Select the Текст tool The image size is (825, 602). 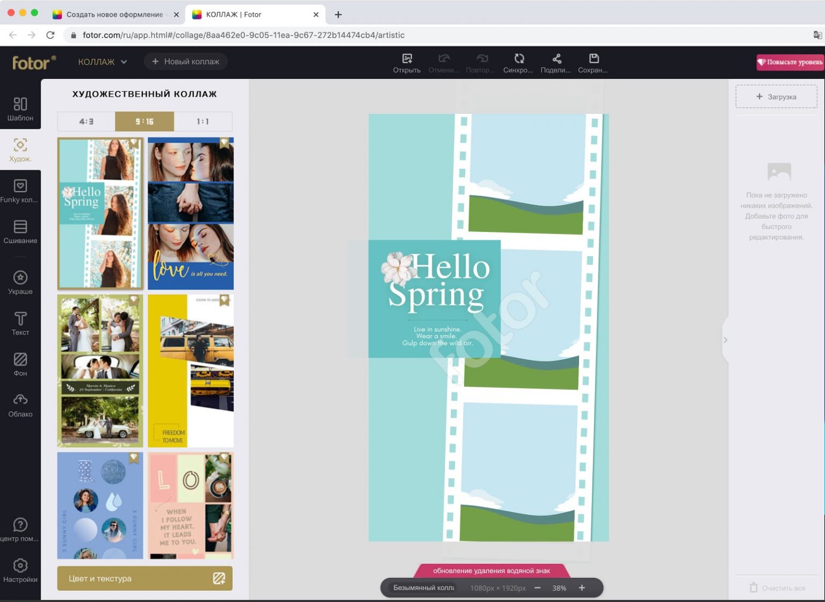pyautogui.click(x=20, y=323)
